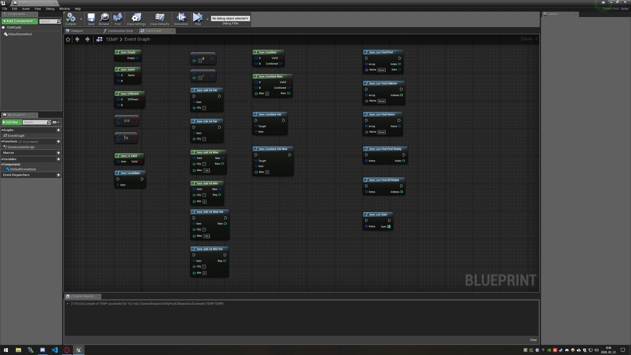Click the Add New button in My Blueprint

pos(11,122)
